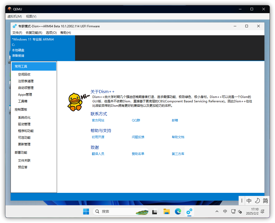Toggle 简 simplified mode on IME toolbar
Image resolution: width=275 pixels, height=223 pixels.
pos(265,201)
